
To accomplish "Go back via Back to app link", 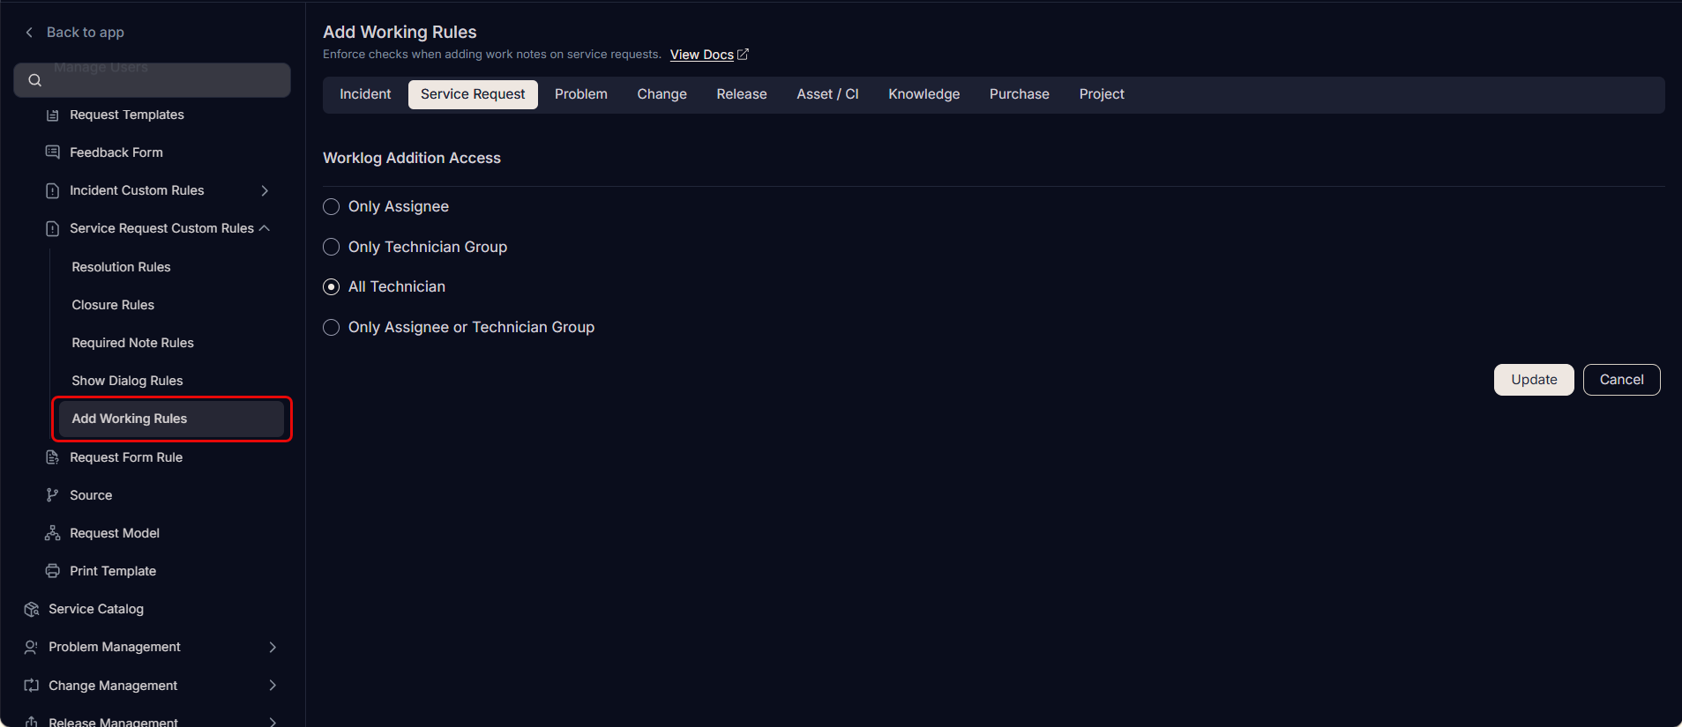I will coord(85,33).
